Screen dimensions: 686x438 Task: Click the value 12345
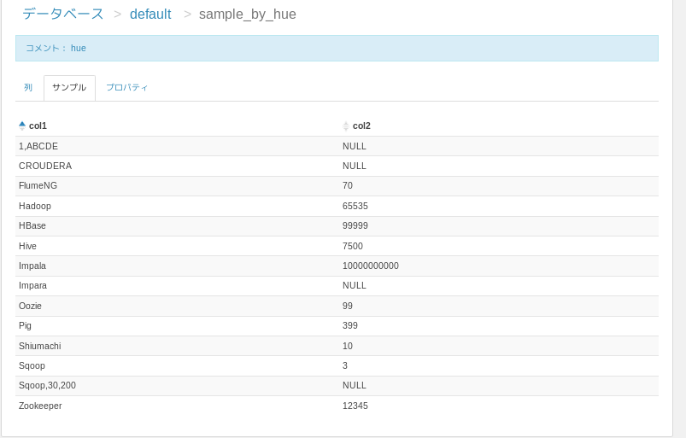[355, 406]
